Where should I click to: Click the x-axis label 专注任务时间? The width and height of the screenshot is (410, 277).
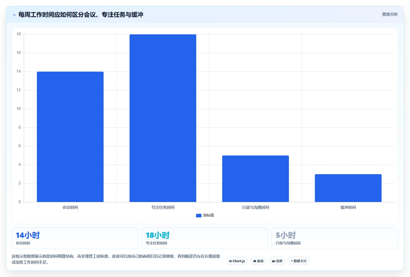[x=163, y=207]
